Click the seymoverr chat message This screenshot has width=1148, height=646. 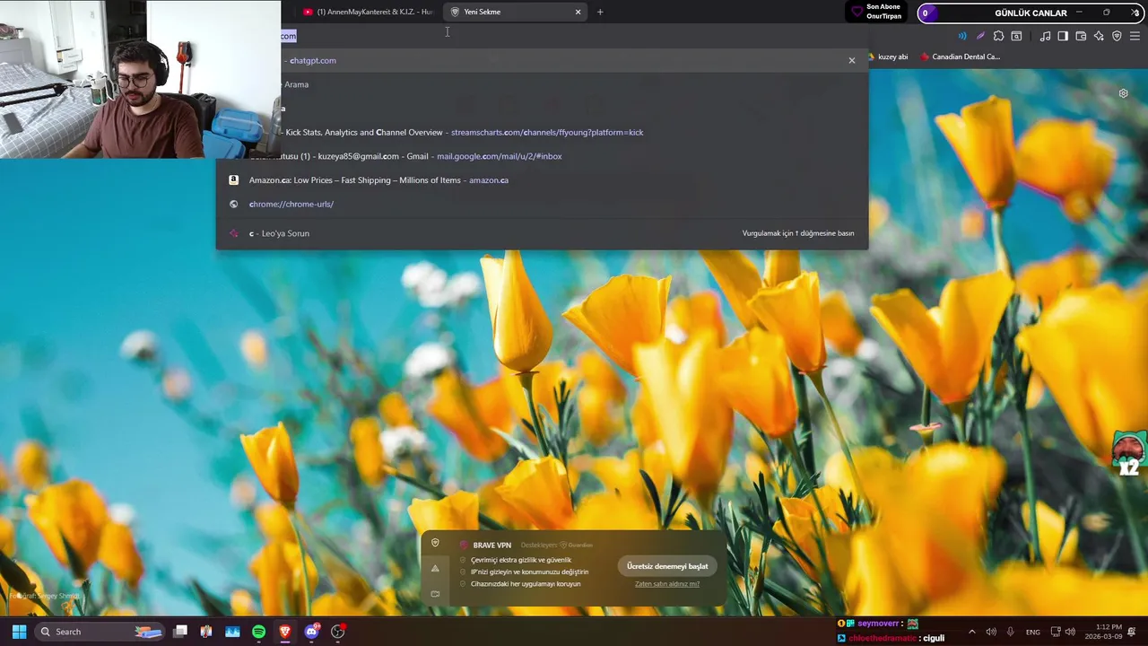click(x=879, y=624)
